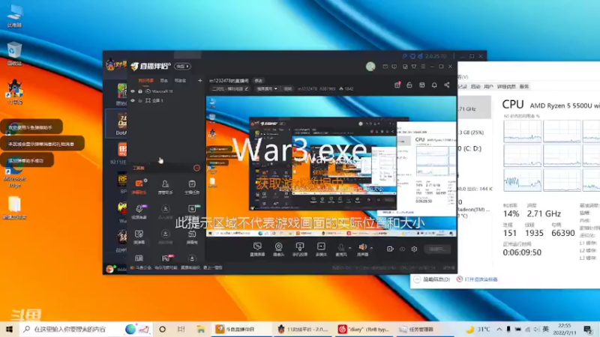Toggle the lock on the Warcraft III source
This screenshot has height=337, width=600.
pos(140,91)
